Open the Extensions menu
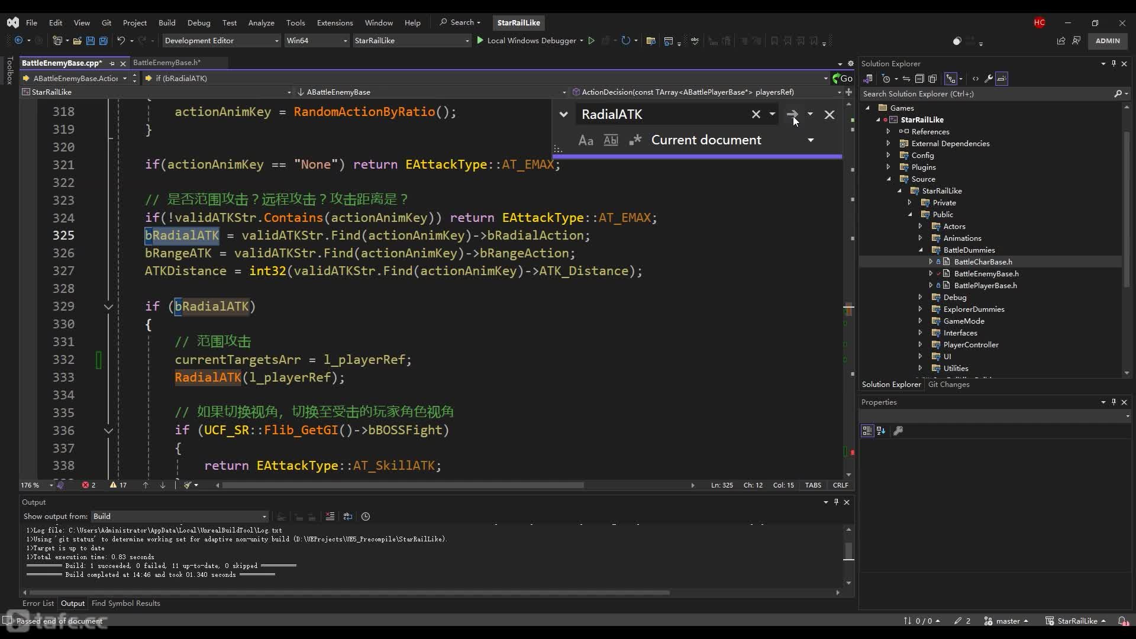 click(x=335, y=22)
